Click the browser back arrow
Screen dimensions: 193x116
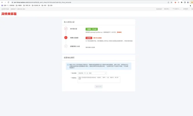coord(2,2)
